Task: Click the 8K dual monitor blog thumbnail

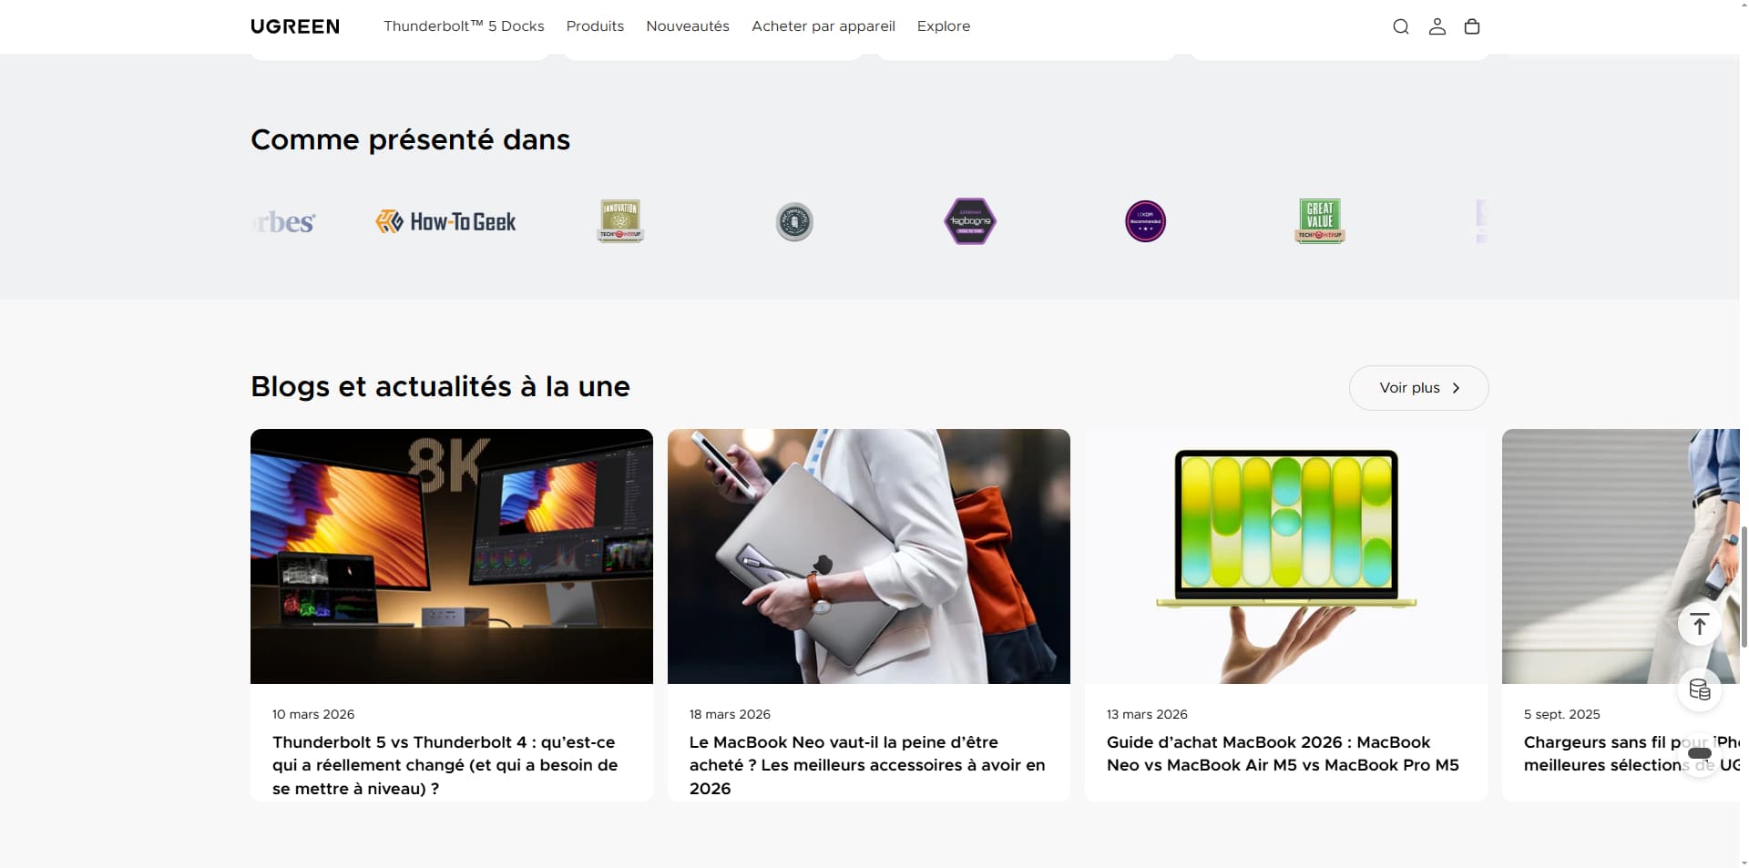Action: tap(452, 557)
